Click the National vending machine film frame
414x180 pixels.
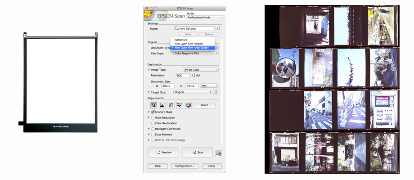(383, 109)
